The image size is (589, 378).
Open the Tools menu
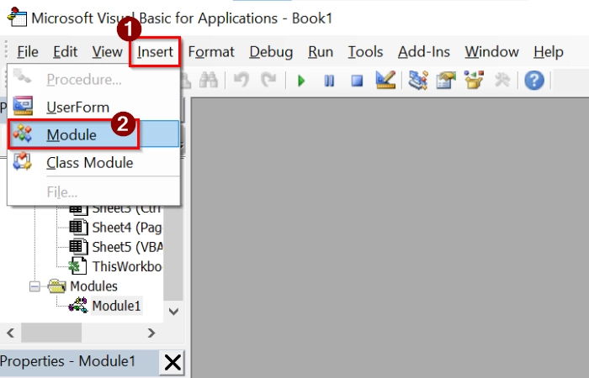click(x=365, y=52)
